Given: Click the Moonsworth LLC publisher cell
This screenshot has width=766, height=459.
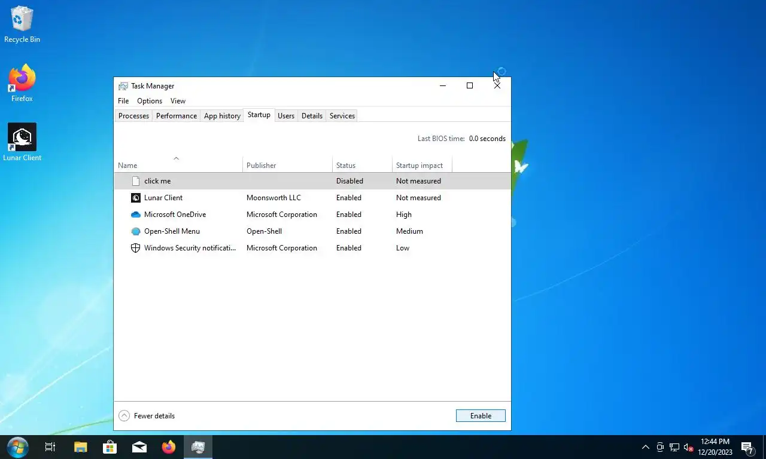Looking at the screenshot, I should pos(273,198).
